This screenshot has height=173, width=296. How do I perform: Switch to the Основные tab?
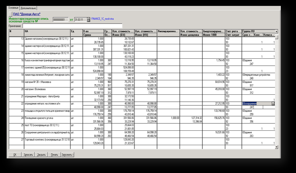click(x=14, y=8)
